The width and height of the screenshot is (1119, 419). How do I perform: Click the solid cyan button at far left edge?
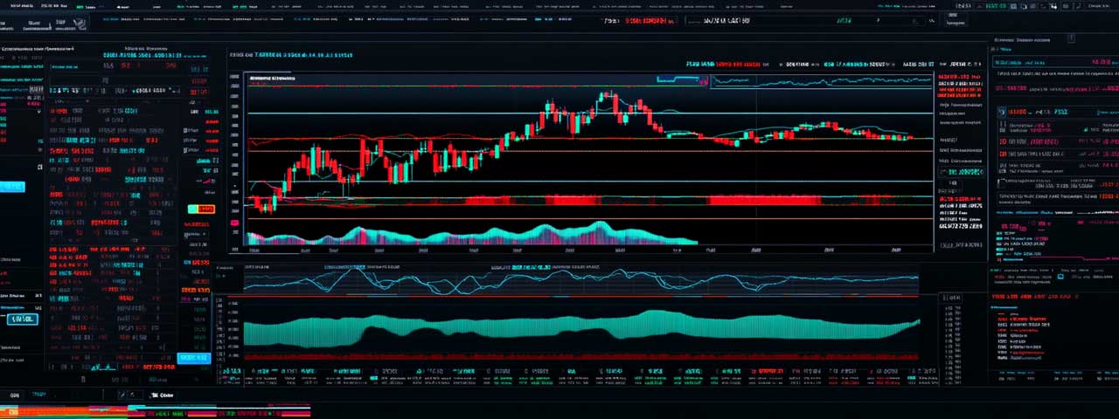(x=12, y=186)
